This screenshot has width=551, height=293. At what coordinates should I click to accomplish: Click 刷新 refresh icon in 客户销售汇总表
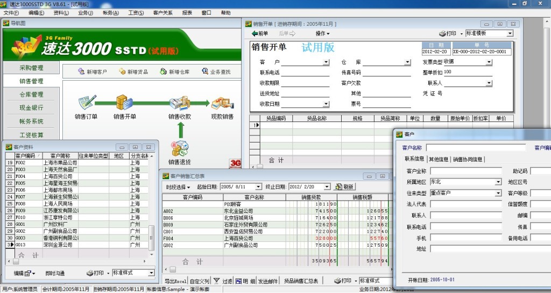tap(338, 187)
